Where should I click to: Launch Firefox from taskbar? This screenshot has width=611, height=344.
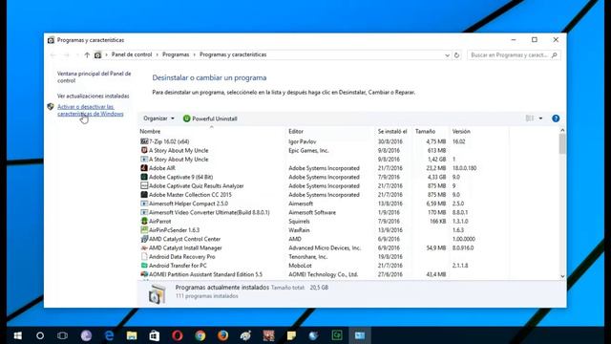click(222, 335)
